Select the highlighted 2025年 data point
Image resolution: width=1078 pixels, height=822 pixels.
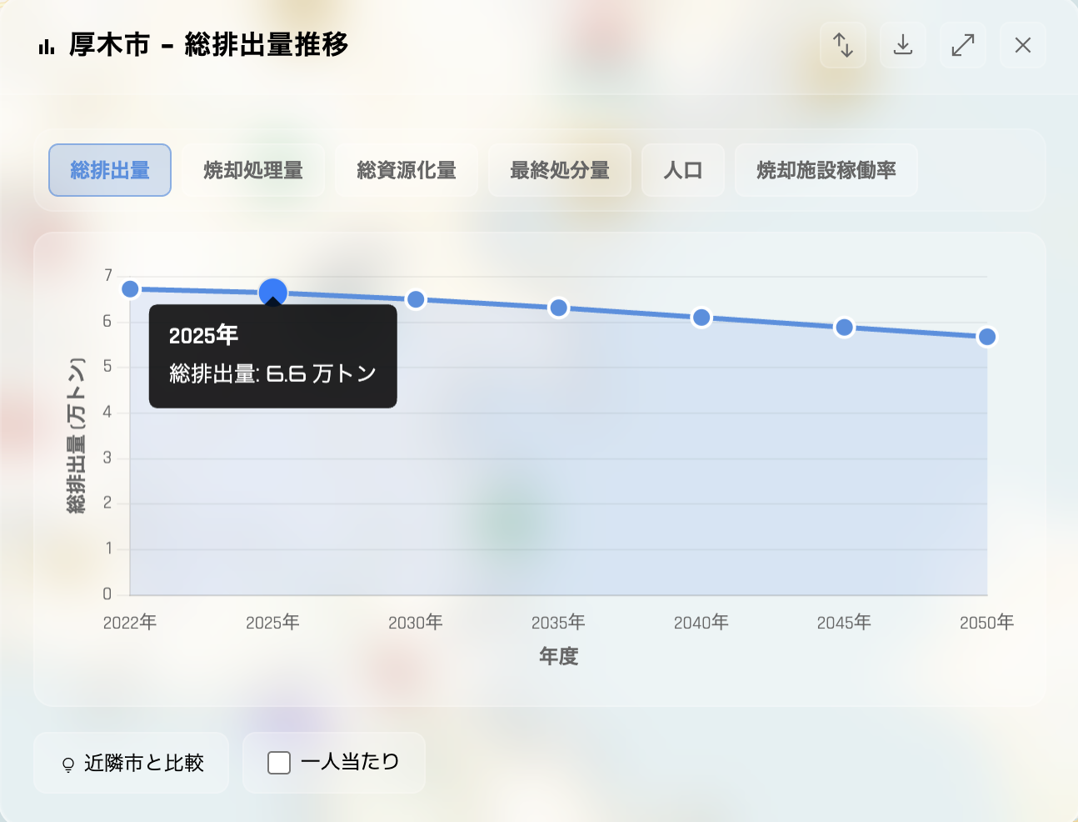click(273, 293)
